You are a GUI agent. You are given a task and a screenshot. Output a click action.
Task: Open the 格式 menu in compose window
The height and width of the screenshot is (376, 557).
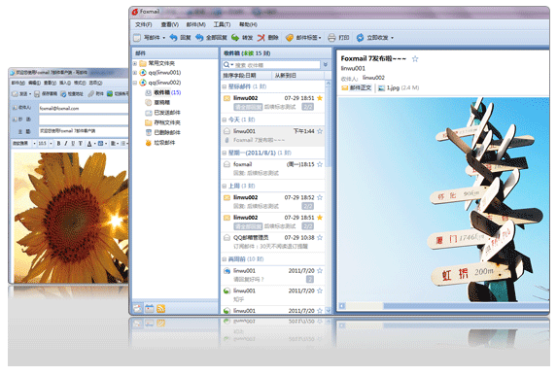(x=80, y=83)
